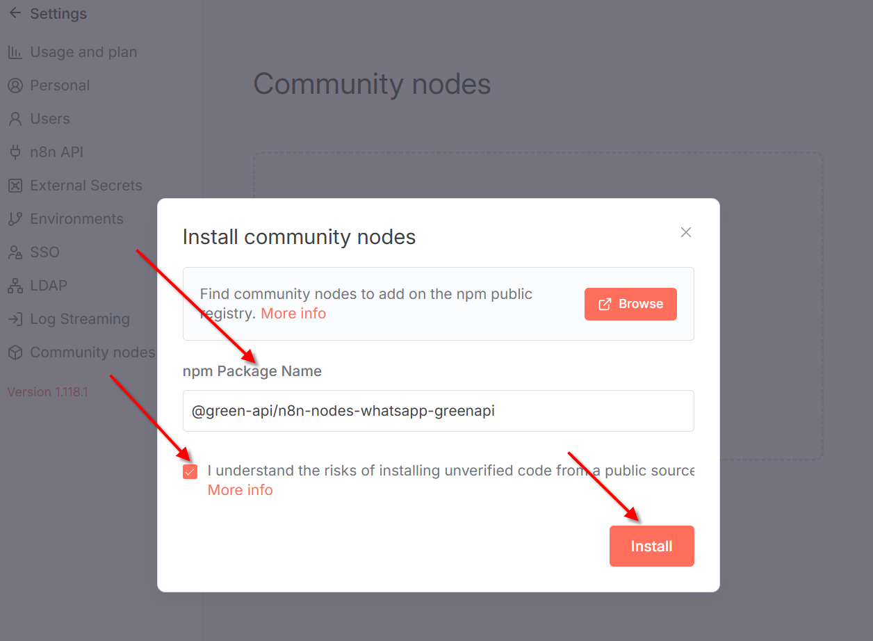This screenshot has height=641, width=873.
Task: Click the Environments branch icon
Action: pyautogui.click(x=15, y=219)
